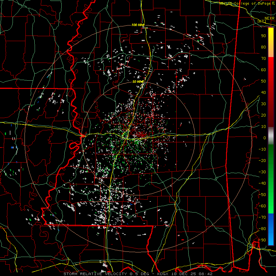The width and height of the screenshot is (276, 276).
Task: Click the 100 NMI range ring label
Action: [x=138, y=25]
